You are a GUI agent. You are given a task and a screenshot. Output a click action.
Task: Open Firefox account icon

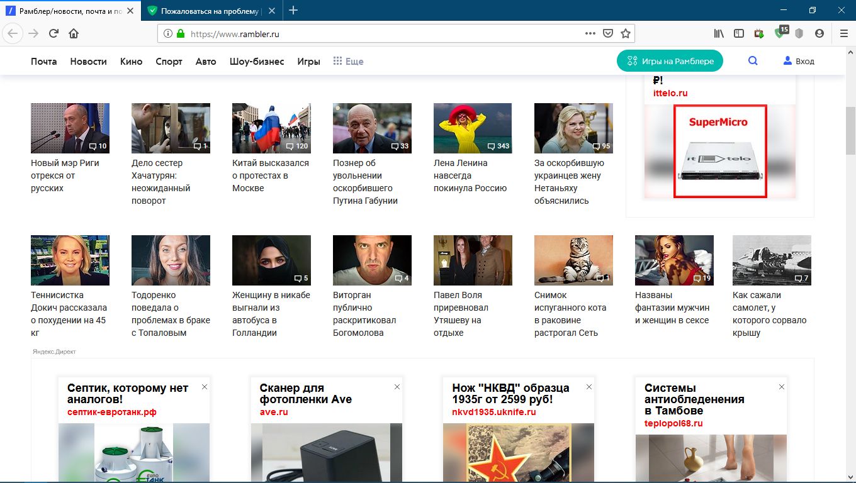819,33
